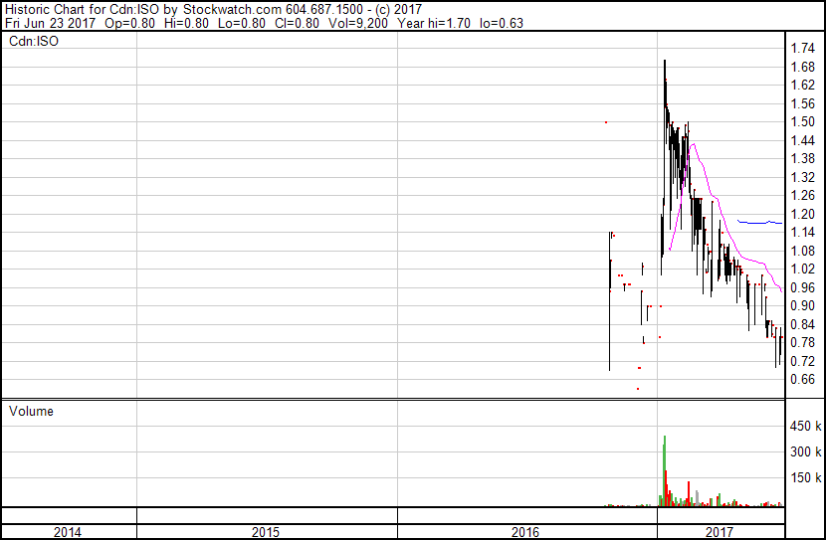Select the 2014 year on time axis
The height and width of the screenshot is (540, 826).
[x=68, y=532]
